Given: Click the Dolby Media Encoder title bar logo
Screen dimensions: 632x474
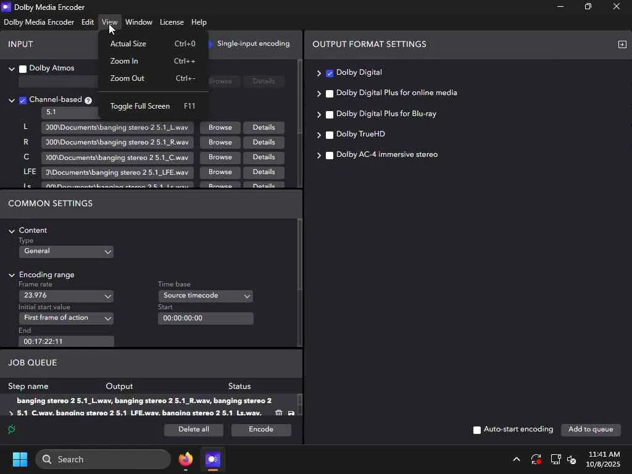Looking at the screenshot, I should (6, 7).
